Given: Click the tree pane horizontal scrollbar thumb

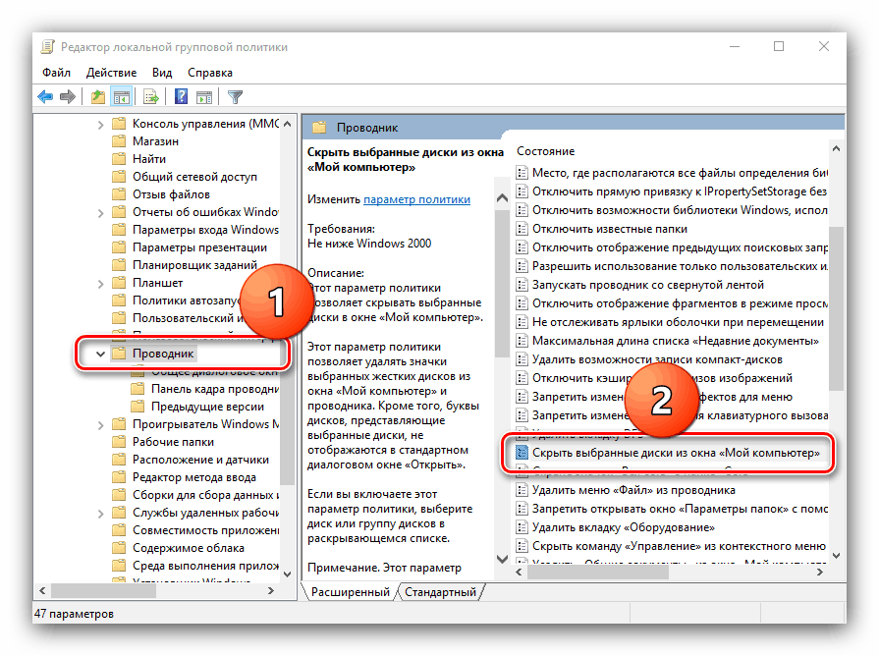Looking at the screenshot, I should tap(103, 590).
